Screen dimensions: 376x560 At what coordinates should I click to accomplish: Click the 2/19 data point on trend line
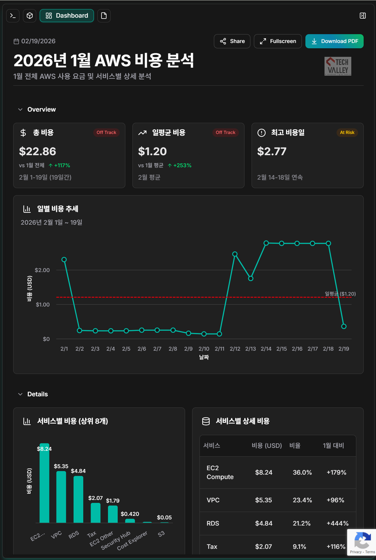[344, 327]
